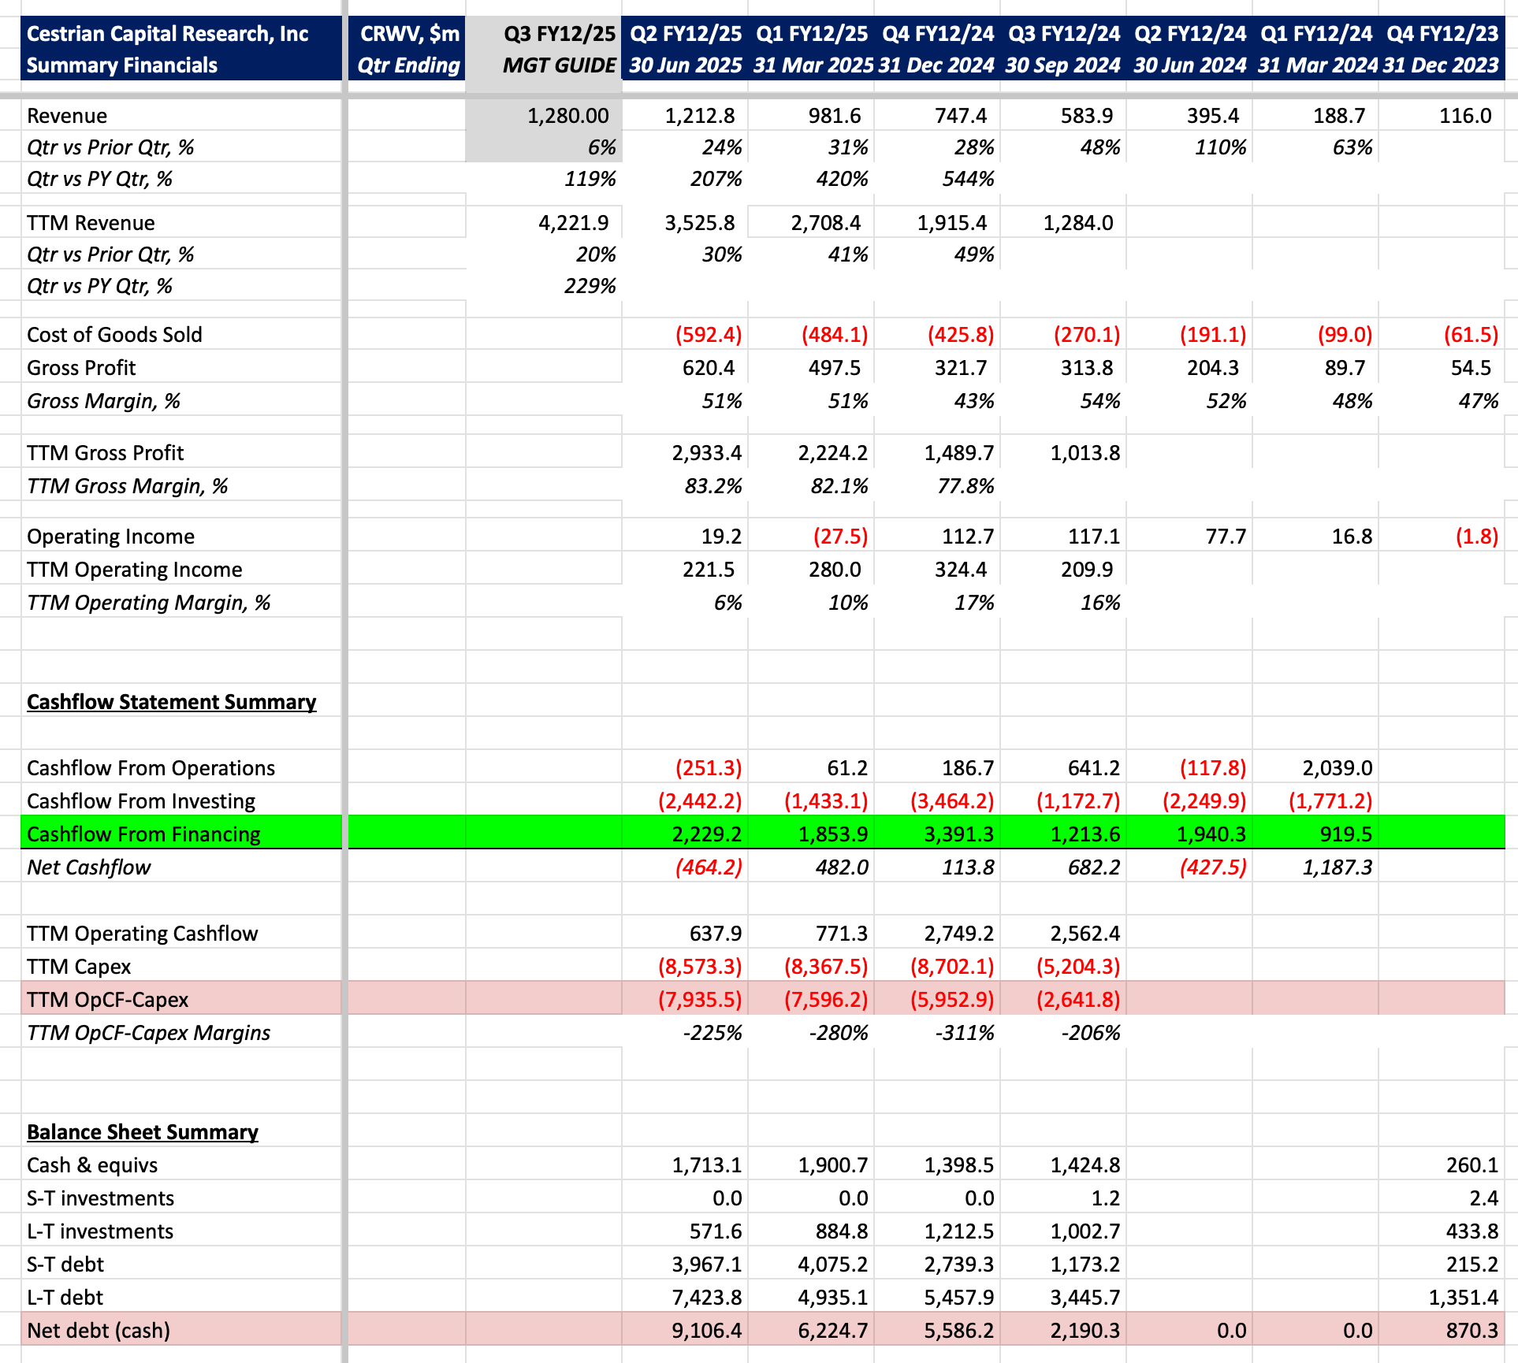Click the green Cashflow From Financing label
1518x1363 pixels.
[x=143, y=834]
